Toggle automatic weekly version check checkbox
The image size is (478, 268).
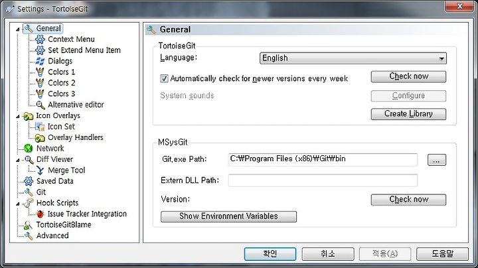tap(164, 78)
